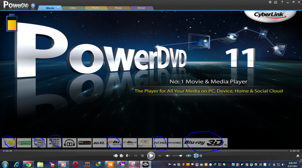Toggle TrueTheater eye enhancement

(189, 156)
